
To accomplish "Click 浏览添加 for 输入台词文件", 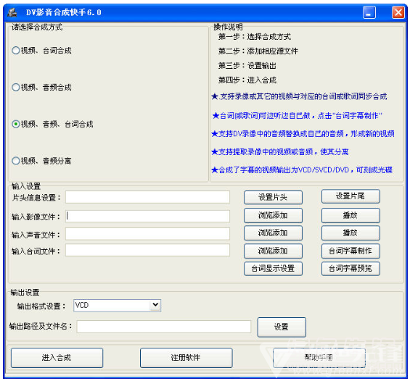I will (273, 251).
